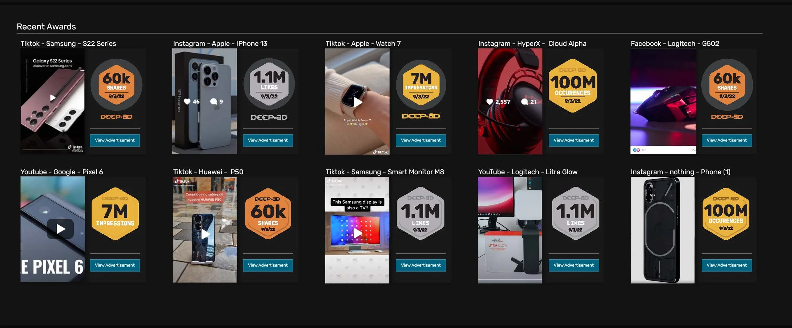Click the "Galaxy S22 Series" text in the thumbnail
Screen dimensions: 792x328
[52, 61]
